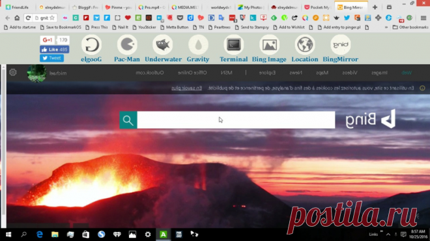Switch to the My Photos browser tab

(x=251, y=7)
